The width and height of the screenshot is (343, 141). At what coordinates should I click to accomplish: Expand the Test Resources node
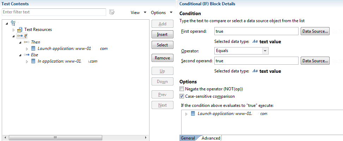(x=13, y=30)
